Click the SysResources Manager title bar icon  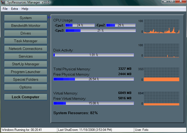[3, 2]
